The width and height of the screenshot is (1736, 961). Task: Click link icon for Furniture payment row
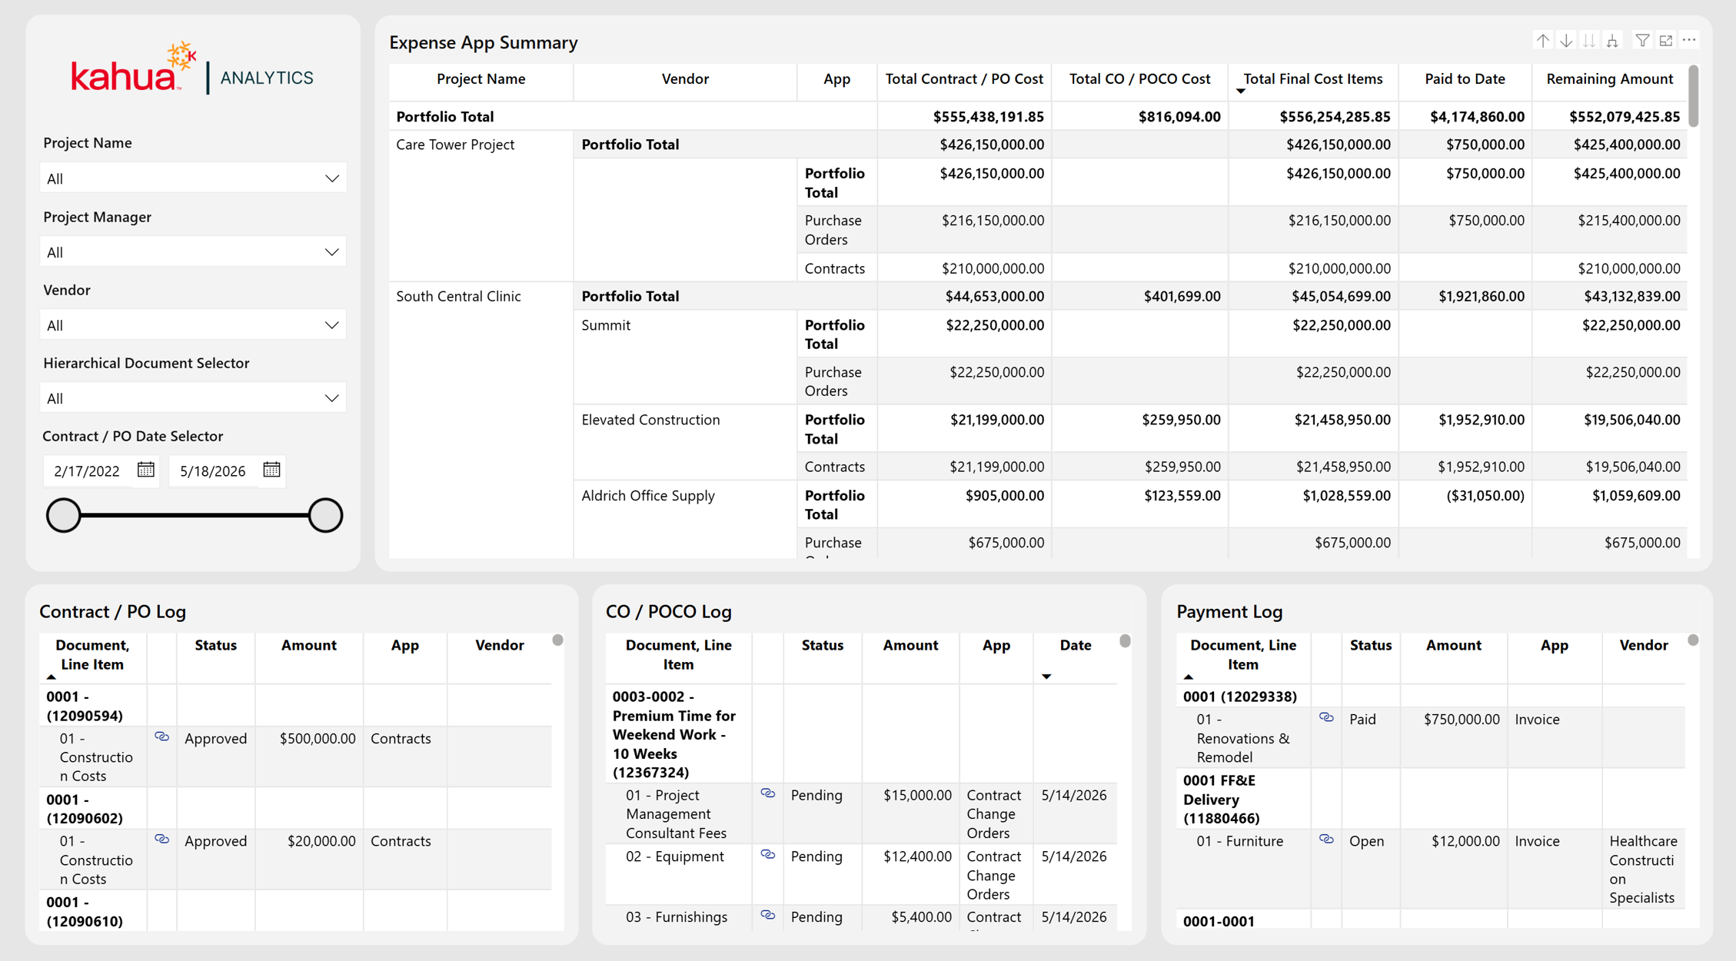coord(1326,840)
